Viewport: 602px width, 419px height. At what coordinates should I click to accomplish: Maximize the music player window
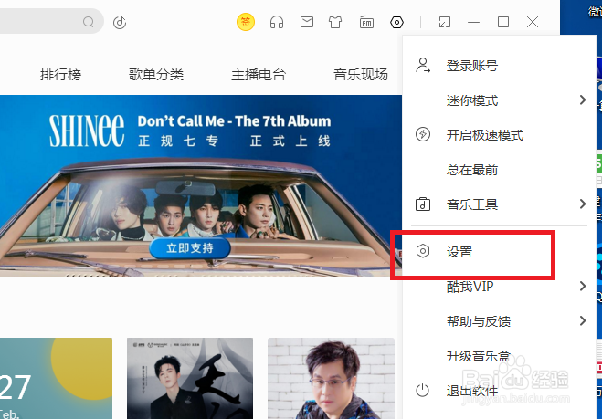click(503, 22)
